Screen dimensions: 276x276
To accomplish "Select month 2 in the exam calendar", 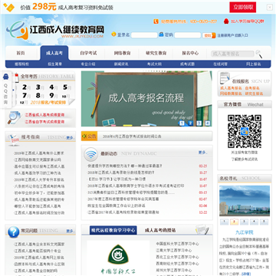I will pos(25,87).
